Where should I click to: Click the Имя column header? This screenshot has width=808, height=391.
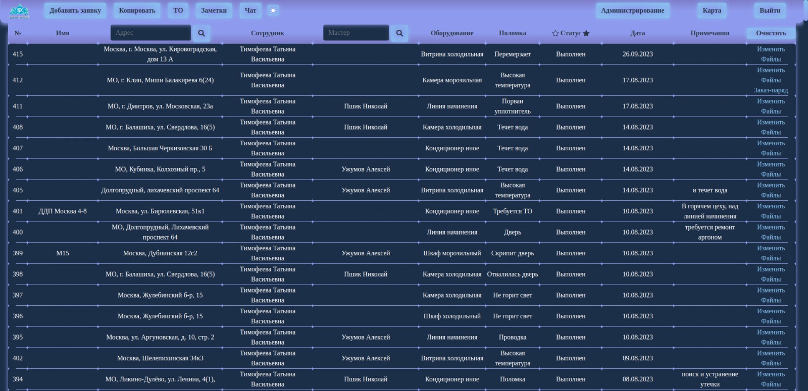[x=63, y=33]
